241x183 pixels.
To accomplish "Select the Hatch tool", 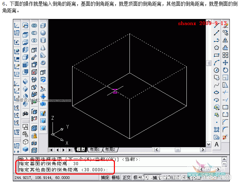I will pos(217,130).
